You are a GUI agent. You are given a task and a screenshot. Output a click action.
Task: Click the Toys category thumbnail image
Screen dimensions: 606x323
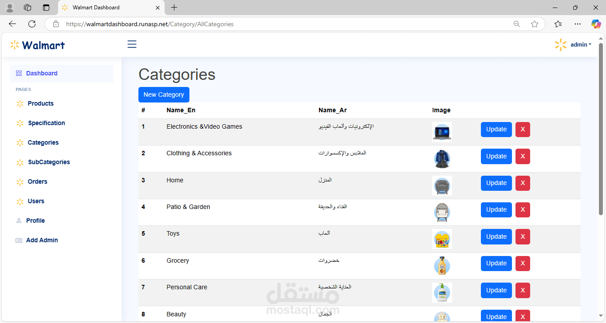point(442,239)
